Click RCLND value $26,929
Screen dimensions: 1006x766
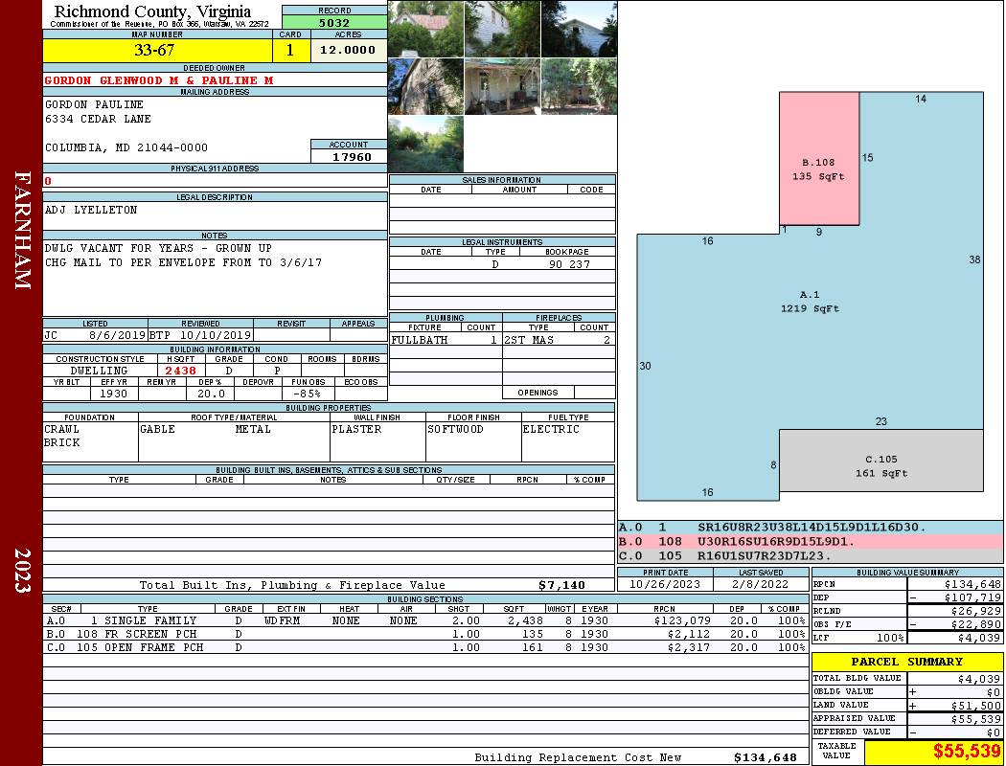pyautogui.click(x=976, y=611)
